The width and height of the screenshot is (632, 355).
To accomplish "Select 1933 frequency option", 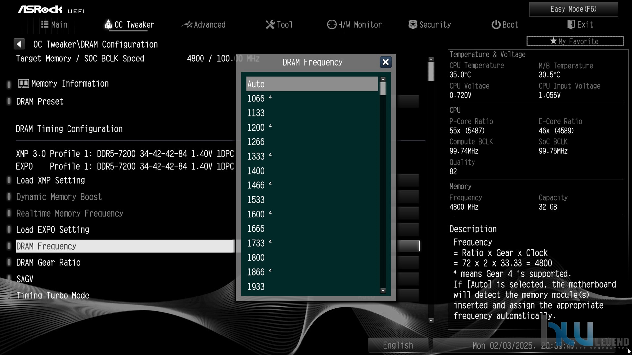I will coord(312,287).
